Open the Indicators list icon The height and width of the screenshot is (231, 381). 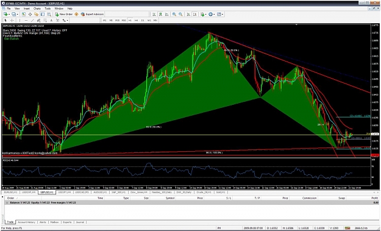point(202,15)
